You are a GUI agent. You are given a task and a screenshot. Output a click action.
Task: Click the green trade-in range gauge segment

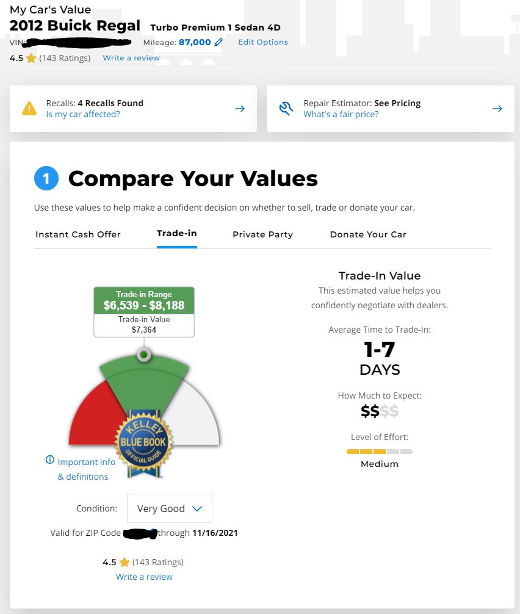click(144, 381)
